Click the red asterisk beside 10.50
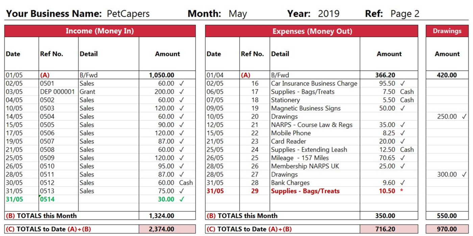 tap(402, 191)
